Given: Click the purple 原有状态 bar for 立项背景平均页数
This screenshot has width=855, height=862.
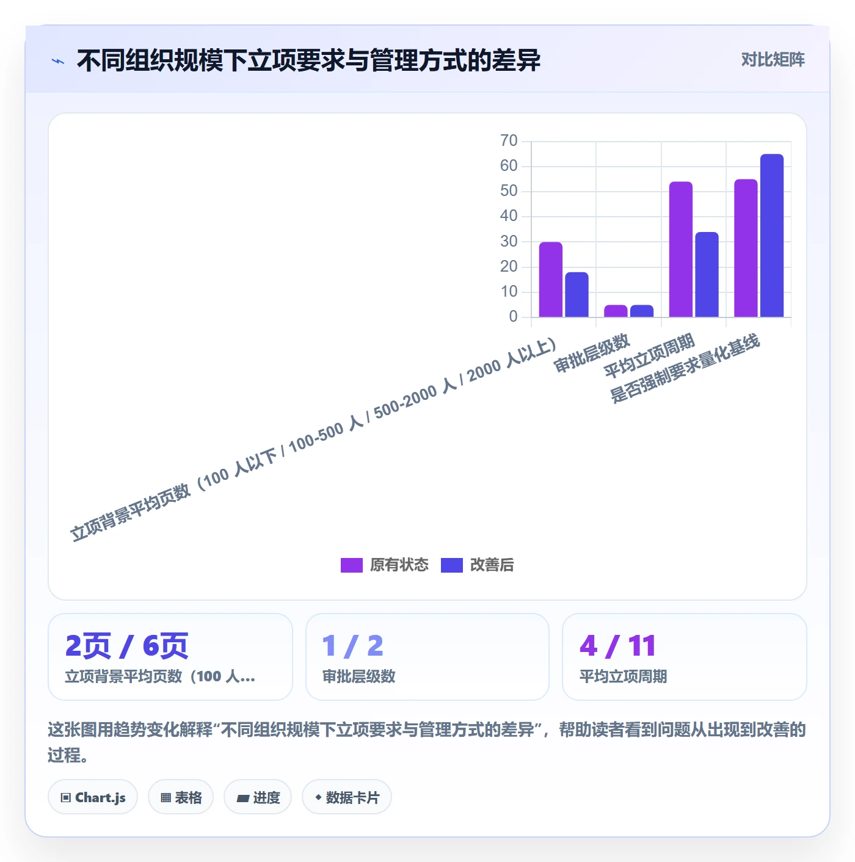Looking at the screenshot, I should 551,280.
